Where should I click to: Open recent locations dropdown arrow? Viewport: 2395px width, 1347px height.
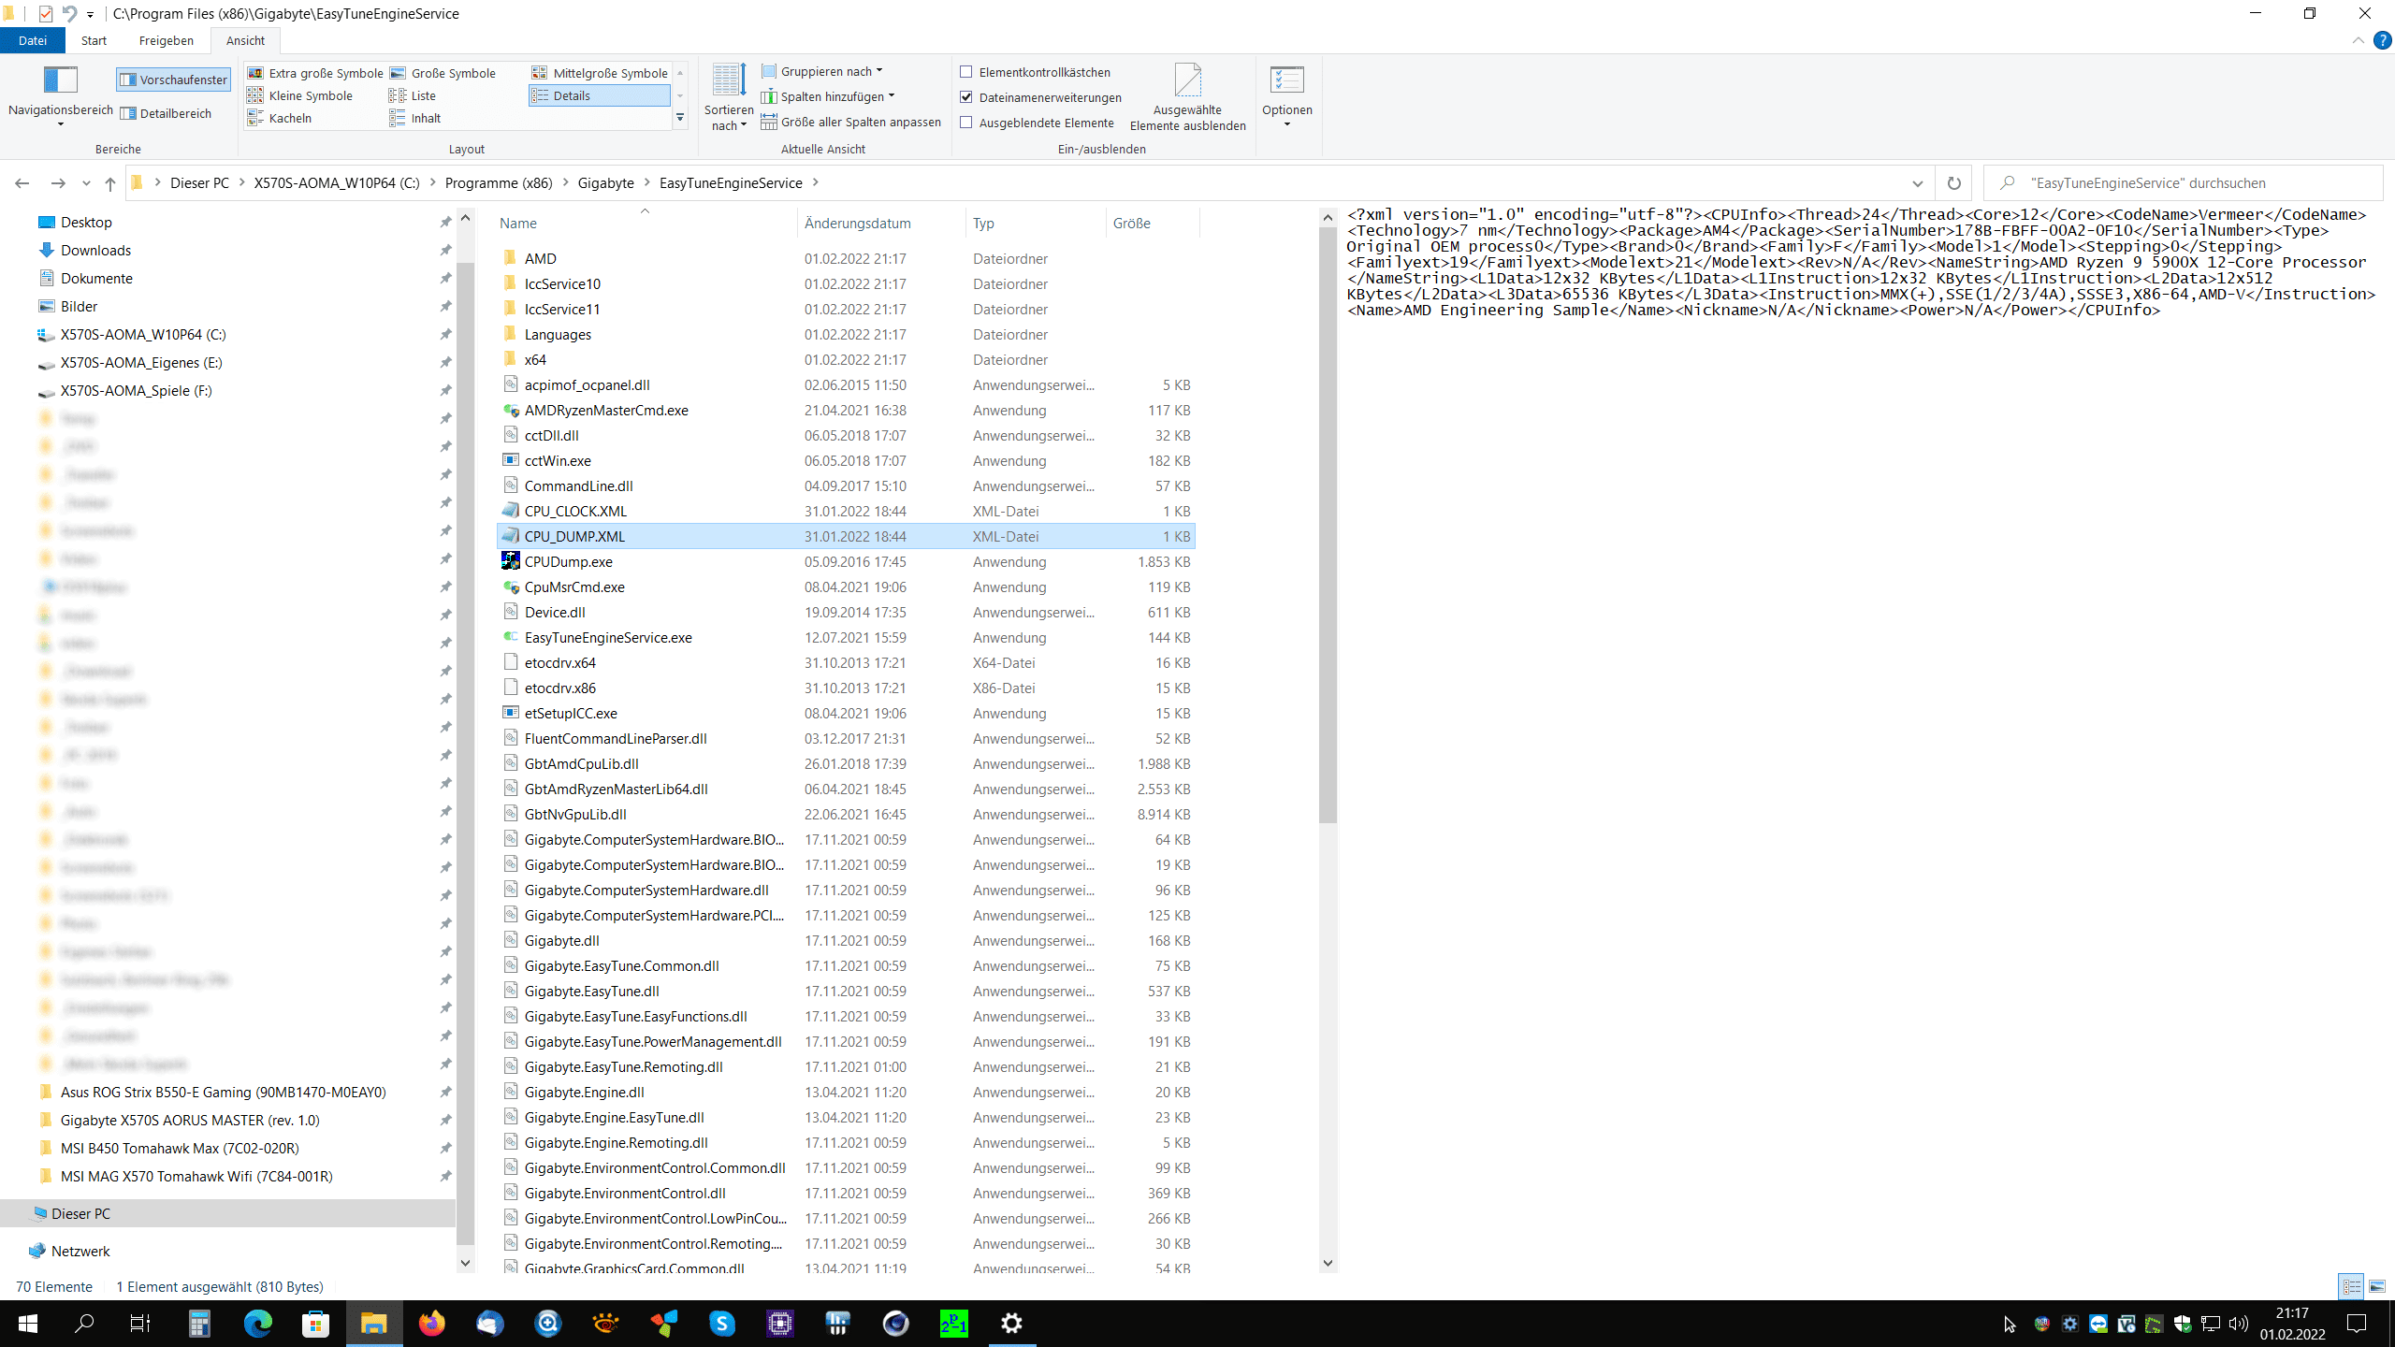[x=86, y=183]
